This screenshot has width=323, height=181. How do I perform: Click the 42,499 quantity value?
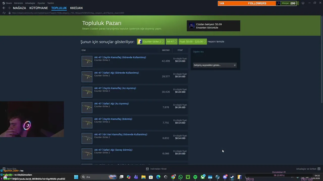click(x=166, y=61)
